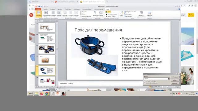Image resolution: width=198 pixels, height=111 pixels.
Task: Click the Find text input field
Action: pyautogui.click(x=156, y=79)
